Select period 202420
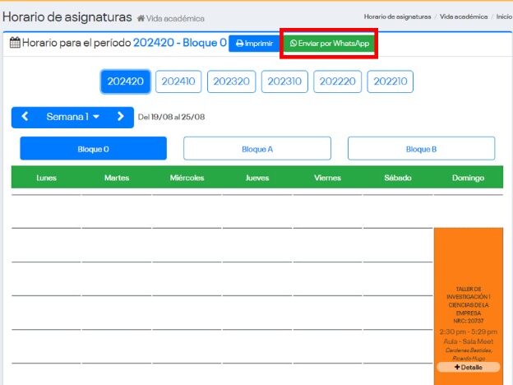This screenshot has height=385, width=513. (x=125, y=81)
